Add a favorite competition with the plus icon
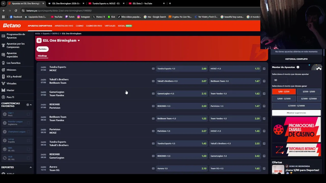This screenshot has width=326, height=183. click(x=28, y=105)
